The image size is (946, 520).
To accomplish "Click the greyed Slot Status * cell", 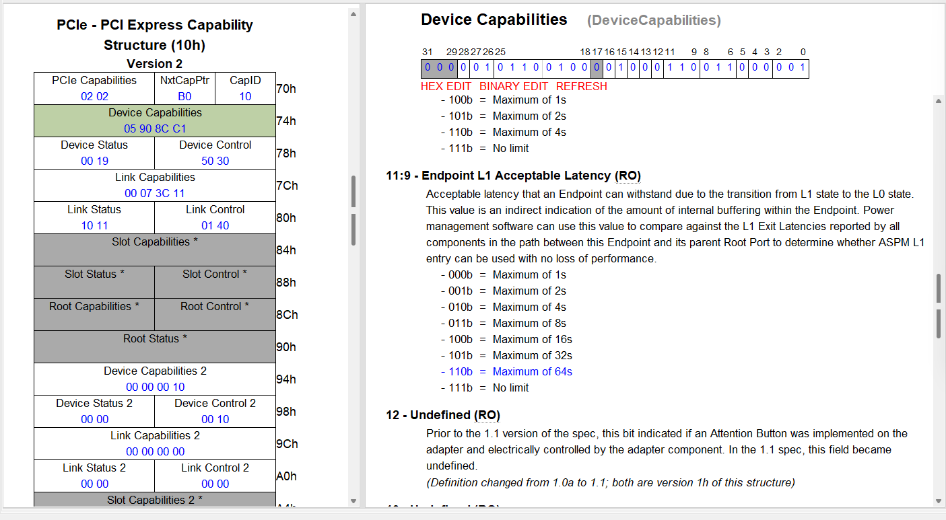I will coord(94,282).
